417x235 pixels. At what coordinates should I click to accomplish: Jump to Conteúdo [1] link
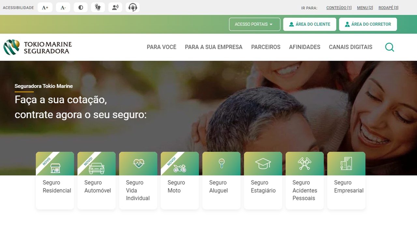click(339, 8)
